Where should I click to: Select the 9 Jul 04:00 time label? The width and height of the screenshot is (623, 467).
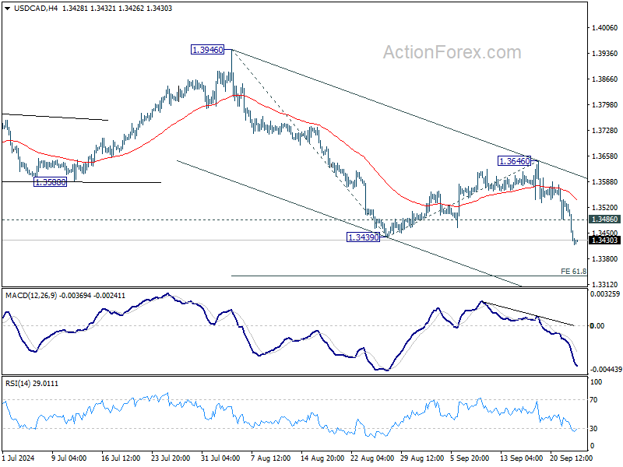click(69, 458)
